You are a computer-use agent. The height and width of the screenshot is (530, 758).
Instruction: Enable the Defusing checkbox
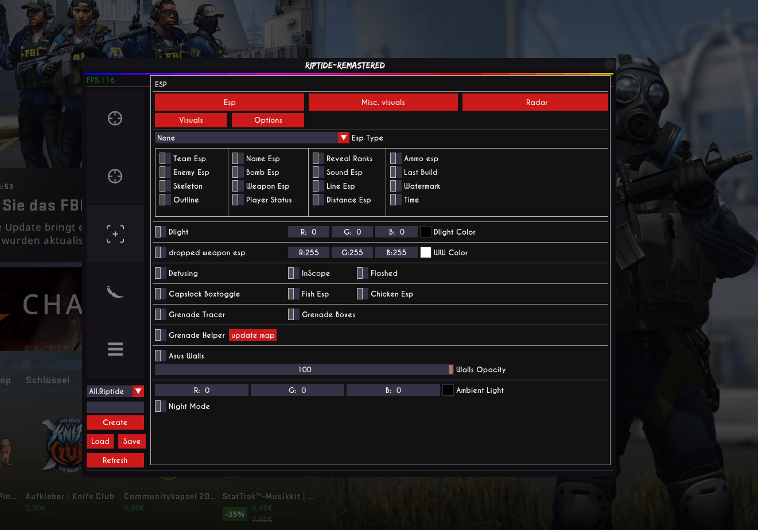(x=161, y=273)
